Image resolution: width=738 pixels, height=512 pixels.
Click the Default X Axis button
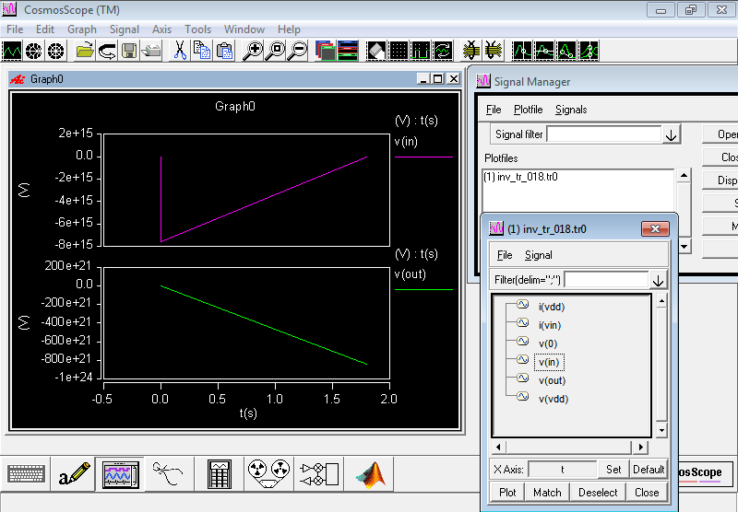(649, 470)
